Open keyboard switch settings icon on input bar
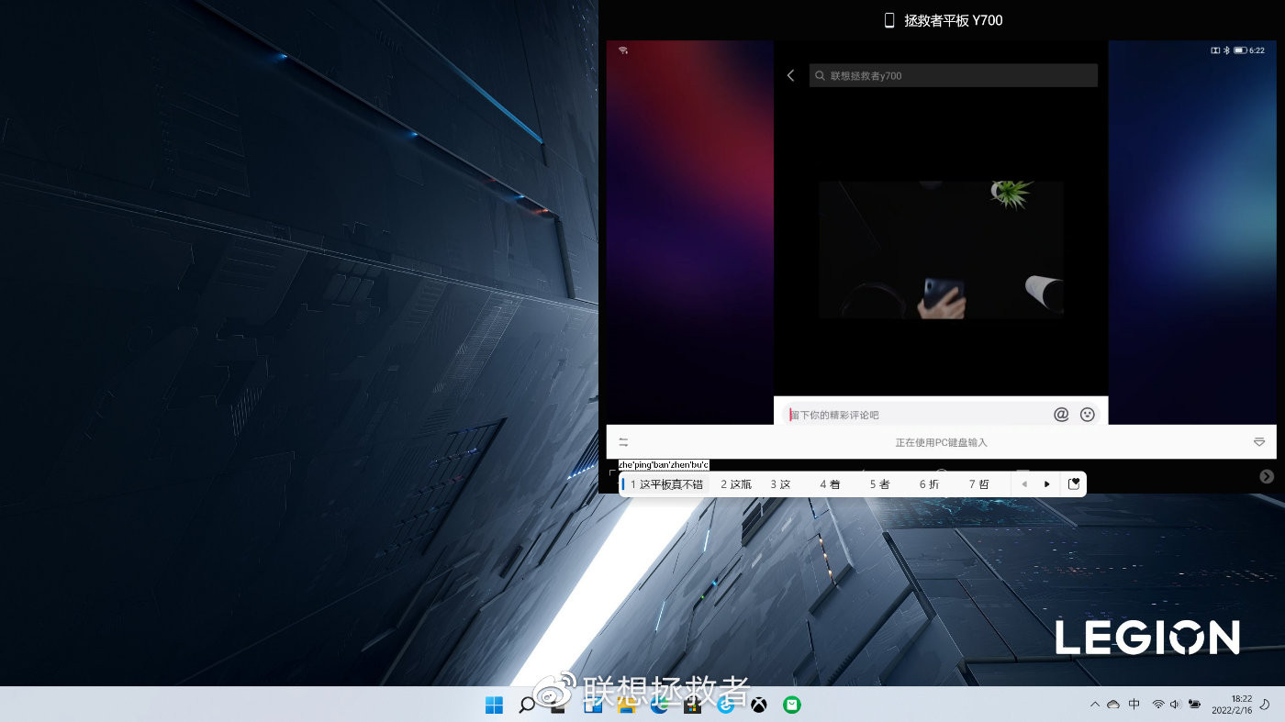1285x722 pixels. 623,442
